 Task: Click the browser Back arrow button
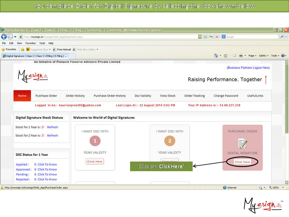click(x=4, y=37)
